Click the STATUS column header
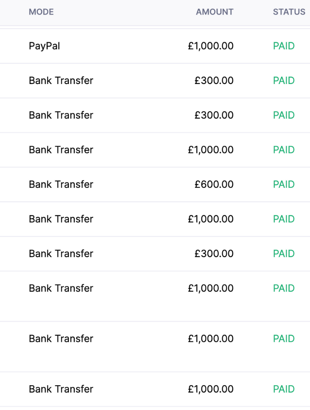310x410 pixels. tap(289, 12)
